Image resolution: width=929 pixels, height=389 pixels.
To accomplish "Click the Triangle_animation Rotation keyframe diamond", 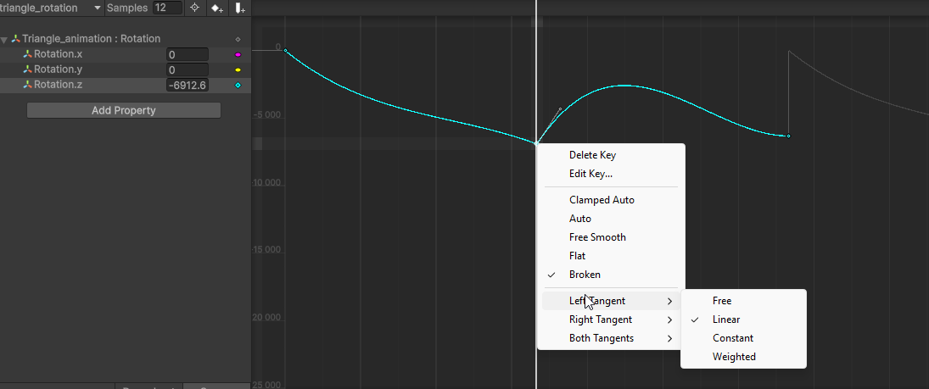I will (238, 39).
